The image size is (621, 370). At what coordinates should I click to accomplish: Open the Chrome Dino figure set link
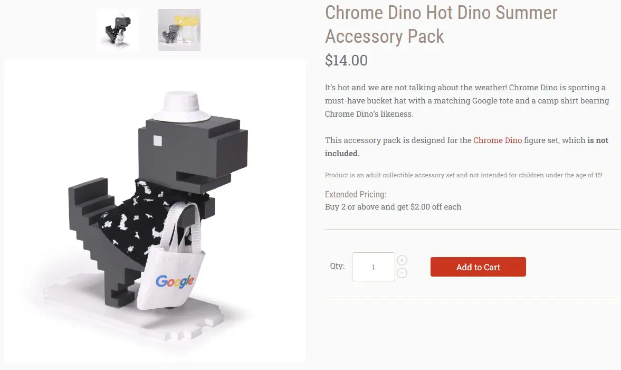tap(498, 140)
